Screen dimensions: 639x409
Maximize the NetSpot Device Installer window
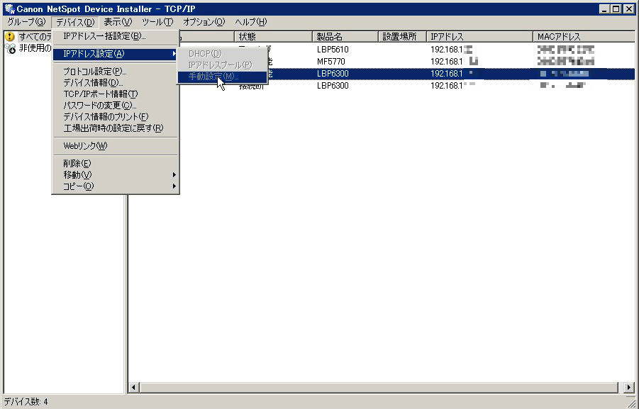[x=616, y=9]
